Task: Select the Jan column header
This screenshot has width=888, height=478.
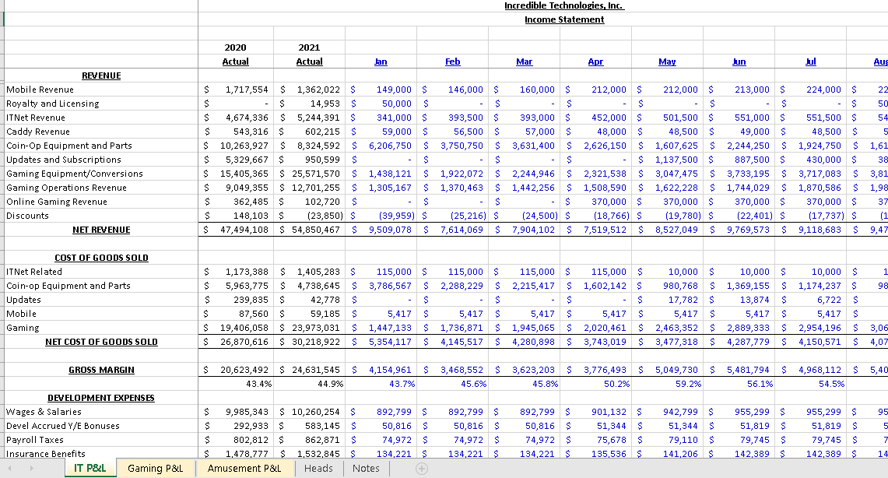Action: point(381,62)
